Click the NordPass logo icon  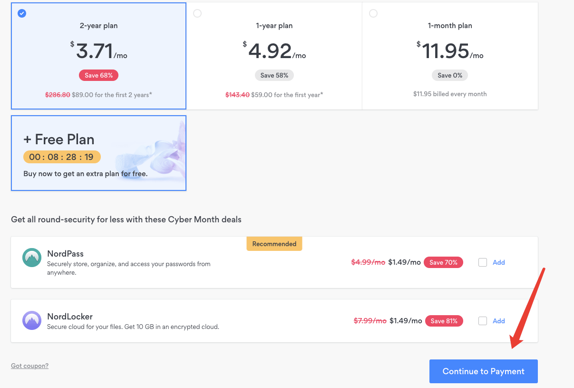32,258
